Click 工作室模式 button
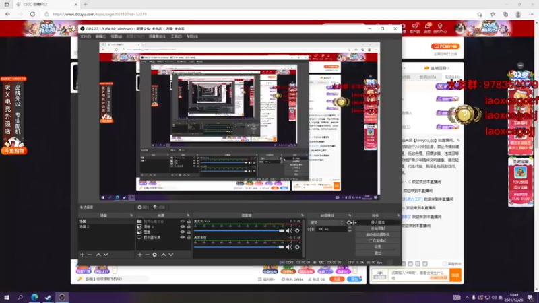The image size is (539, 303). click(x=378, y=241)
